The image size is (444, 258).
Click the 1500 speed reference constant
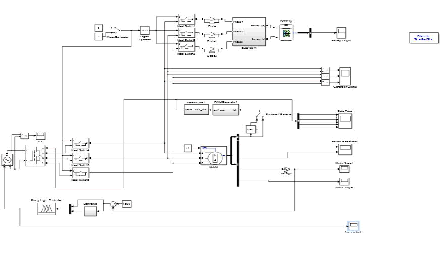tap(126, 204)
